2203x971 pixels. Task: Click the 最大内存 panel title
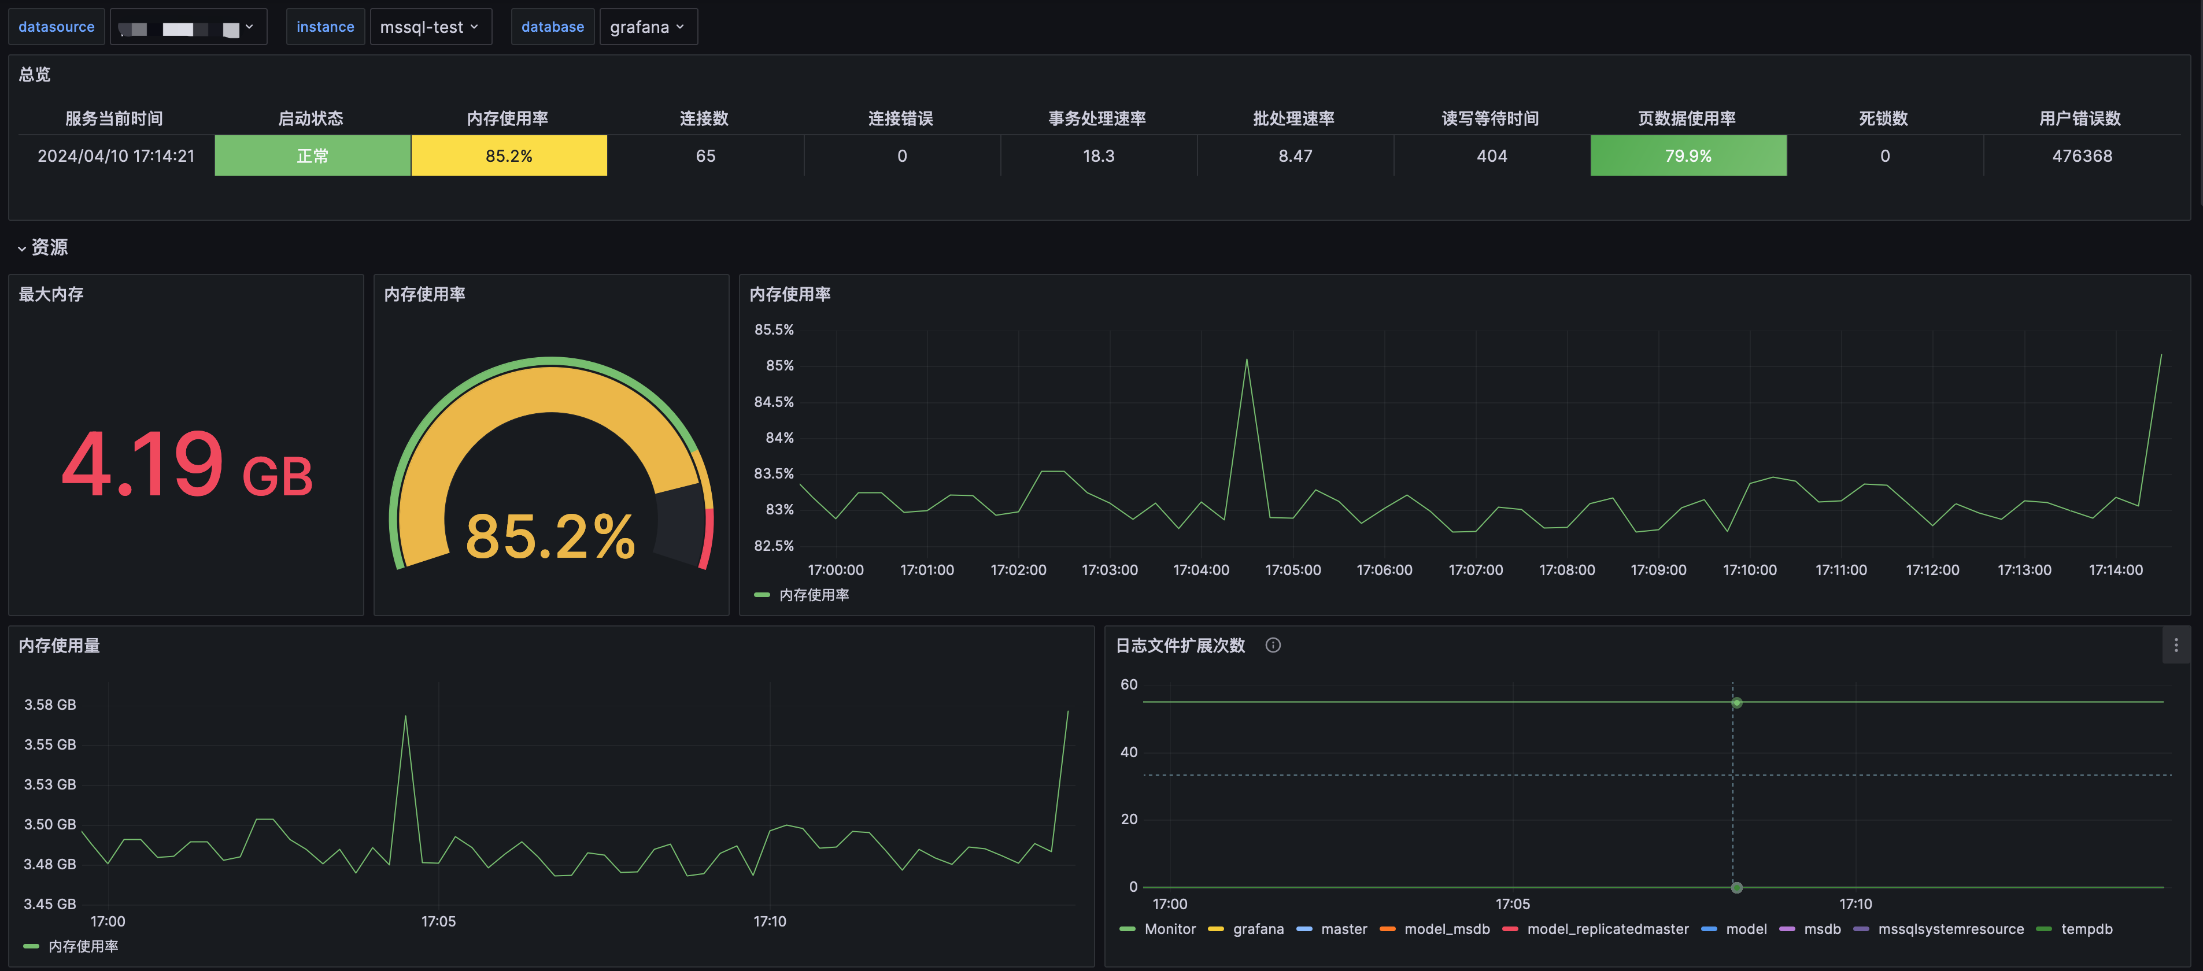point(51,294)
